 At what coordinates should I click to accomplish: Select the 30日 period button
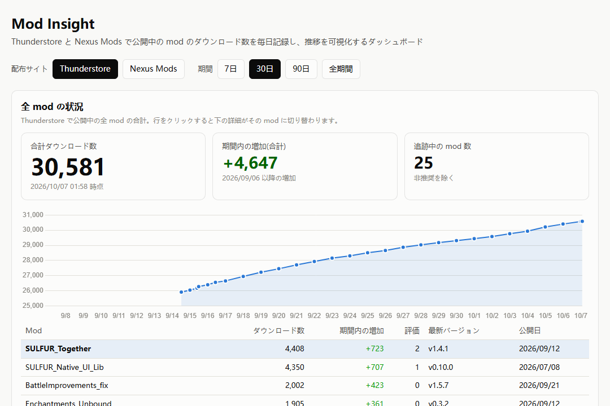264,69
